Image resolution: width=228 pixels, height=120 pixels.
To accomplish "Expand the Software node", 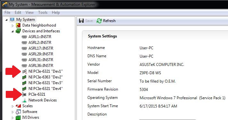I will (13, 112).
